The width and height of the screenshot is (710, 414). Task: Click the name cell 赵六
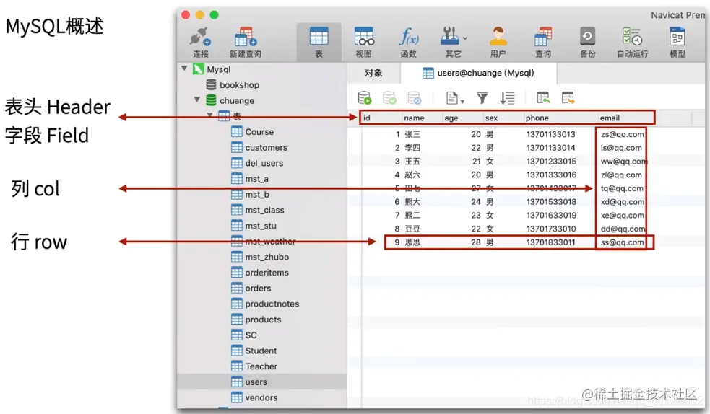tap(412, 175)
